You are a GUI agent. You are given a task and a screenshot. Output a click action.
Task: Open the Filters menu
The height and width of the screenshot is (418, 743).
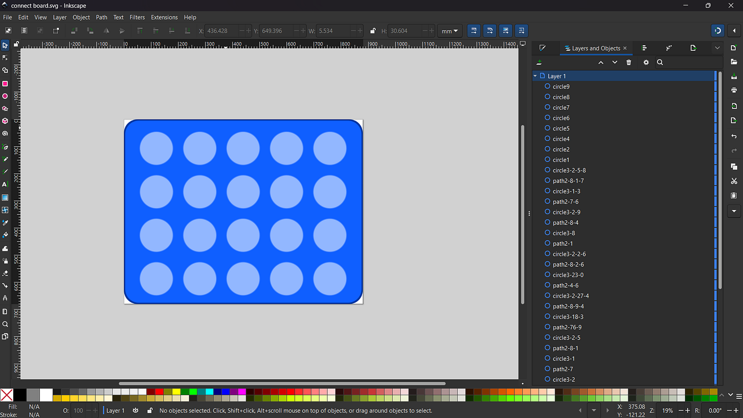click(x=137, y=18)
